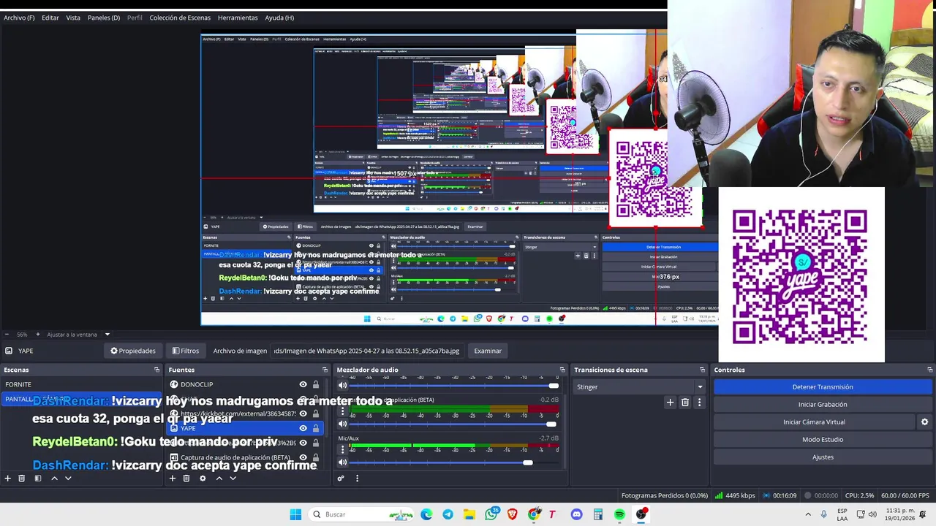Remove selected source with Fuentes trash icon
The width and height of the screenshot is (936, 526).
click(186, 479)
